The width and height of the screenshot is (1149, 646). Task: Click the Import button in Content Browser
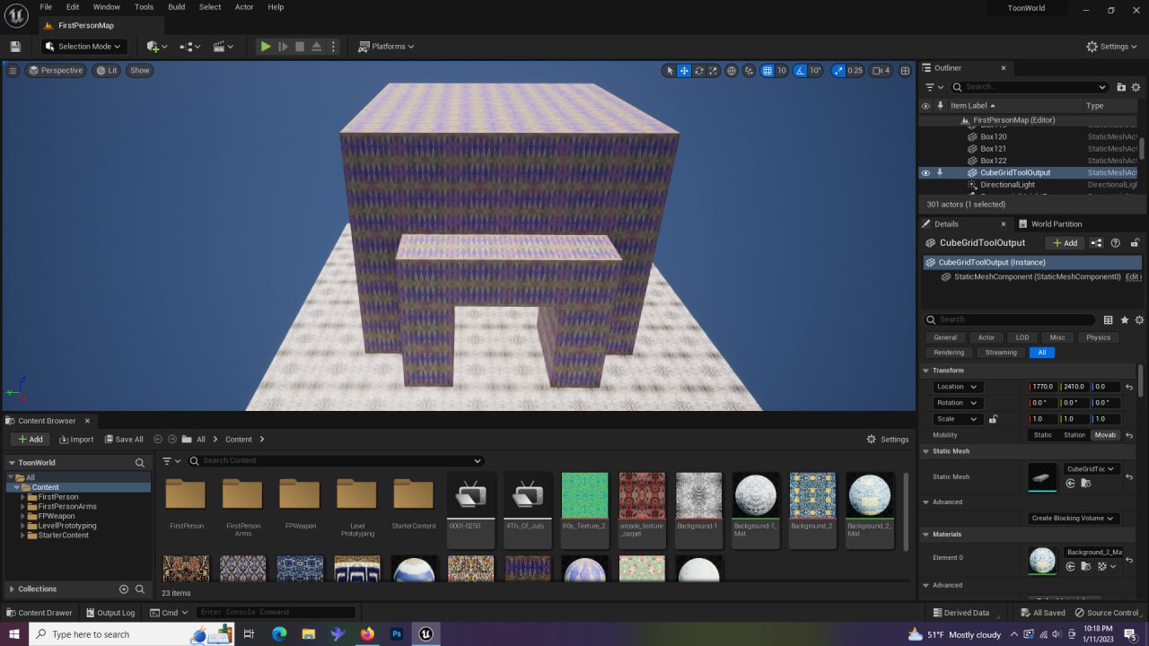(x=76, y=440)
